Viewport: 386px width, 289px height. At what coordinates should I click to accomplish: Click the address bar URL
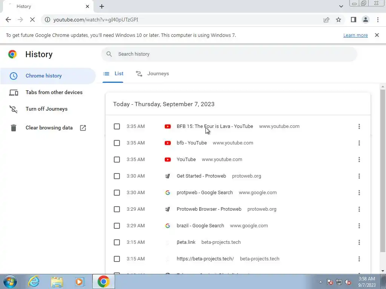coord(96,20)
